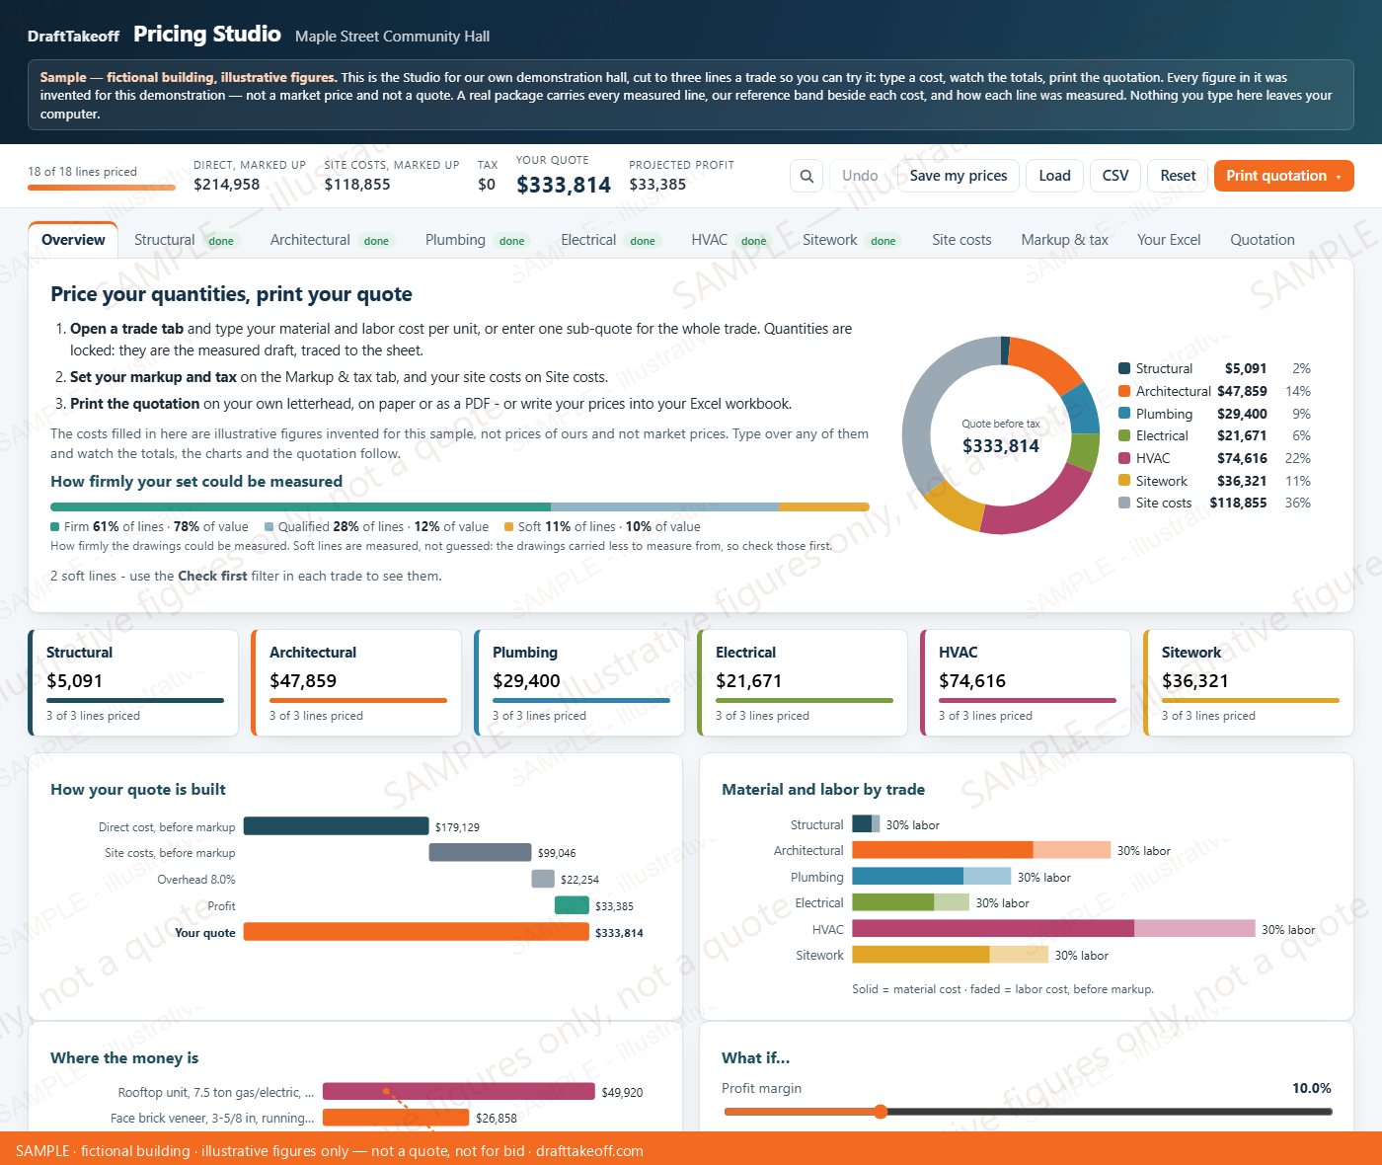Click the Site costs legend square
Viewport: 1382px width, 1165px height.
[1124, 503]
